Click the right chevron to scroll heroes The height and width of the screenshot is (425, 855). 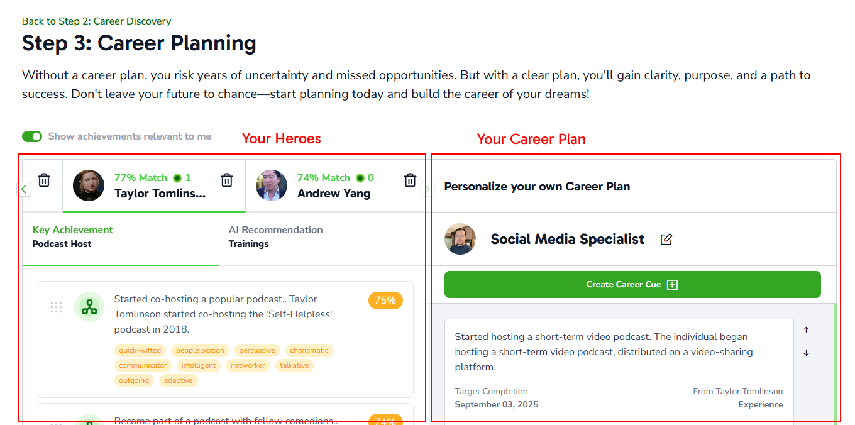pos(427,189)
